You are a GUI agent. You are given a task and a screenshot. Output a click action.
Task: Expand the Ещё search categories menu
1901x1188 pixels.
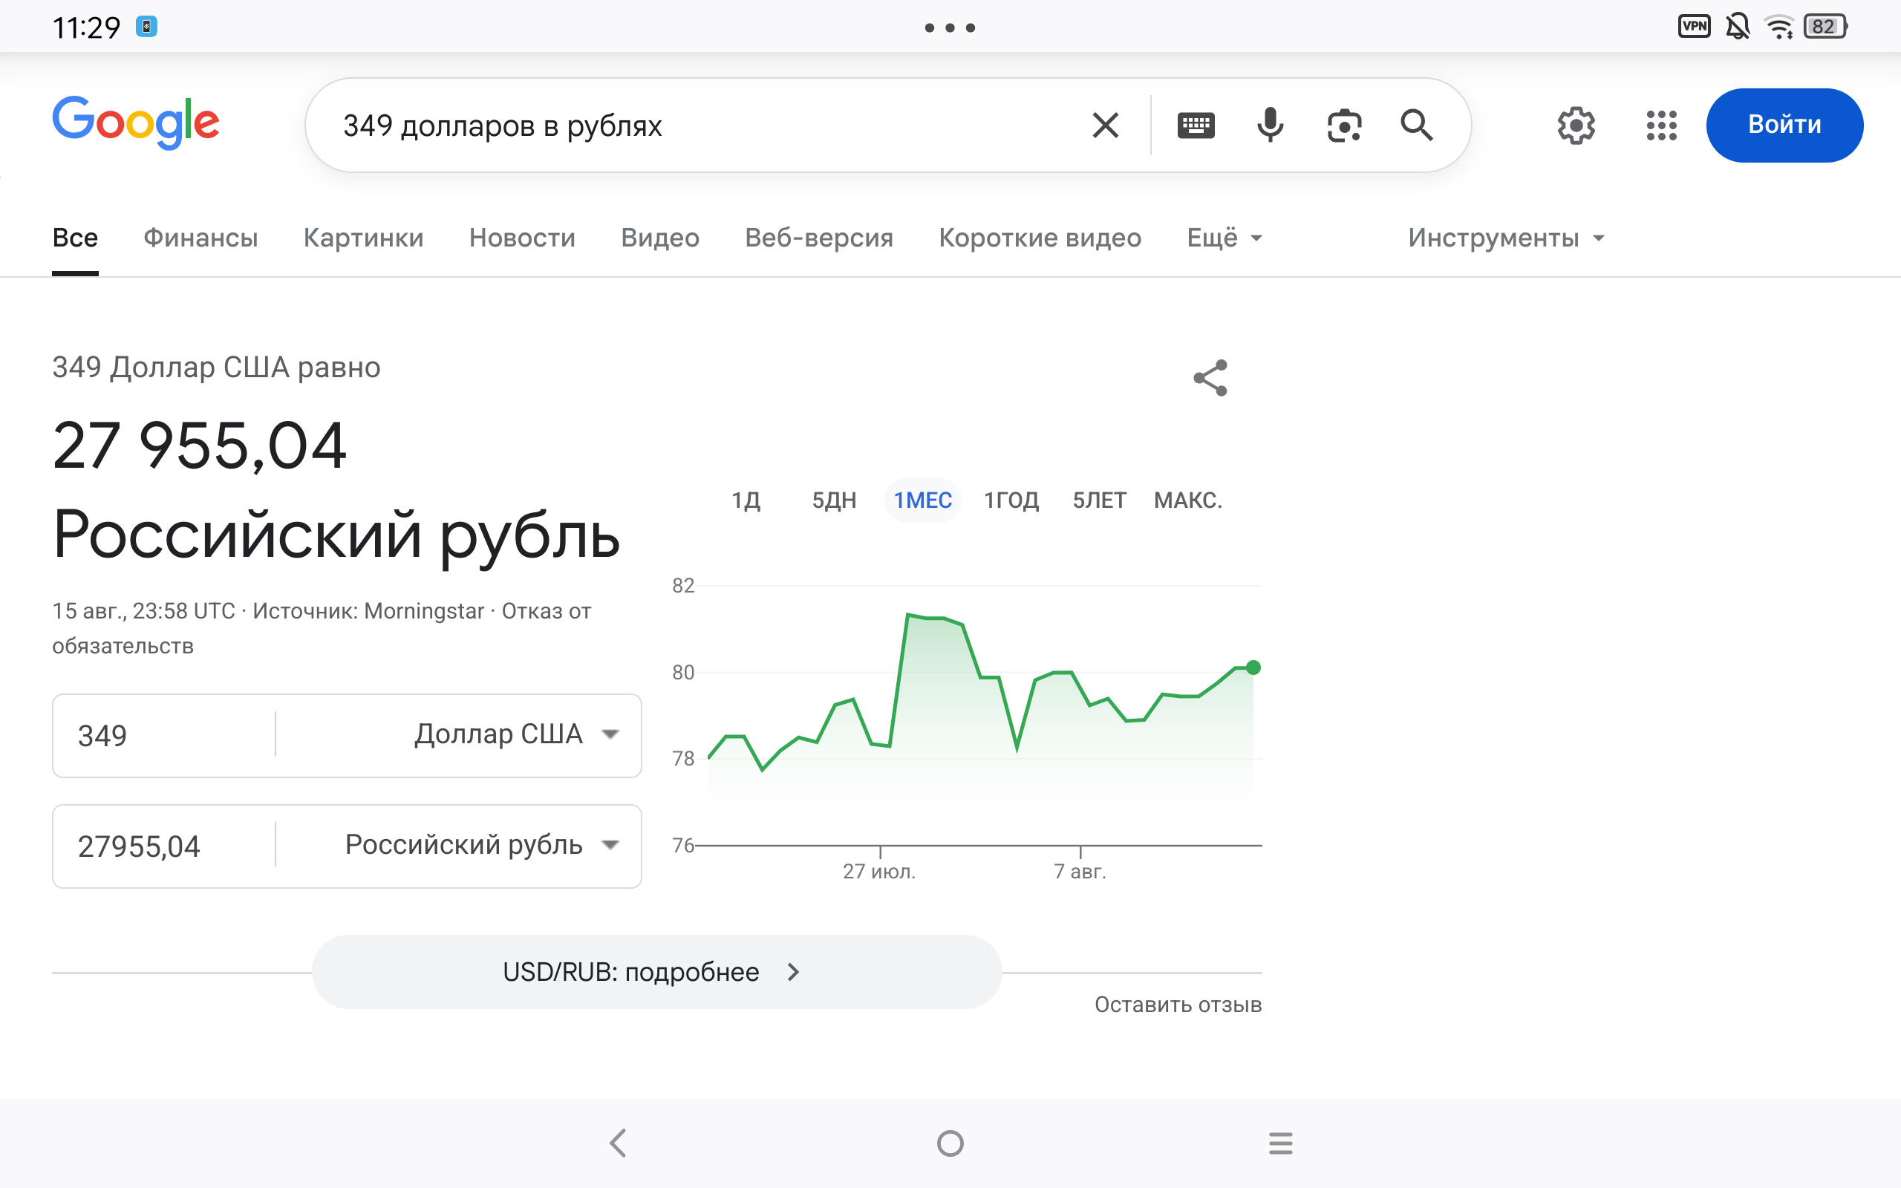(1224, 238)
